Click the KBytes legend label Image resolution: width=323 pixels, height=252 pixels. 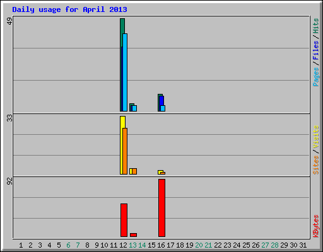[316, 226]
